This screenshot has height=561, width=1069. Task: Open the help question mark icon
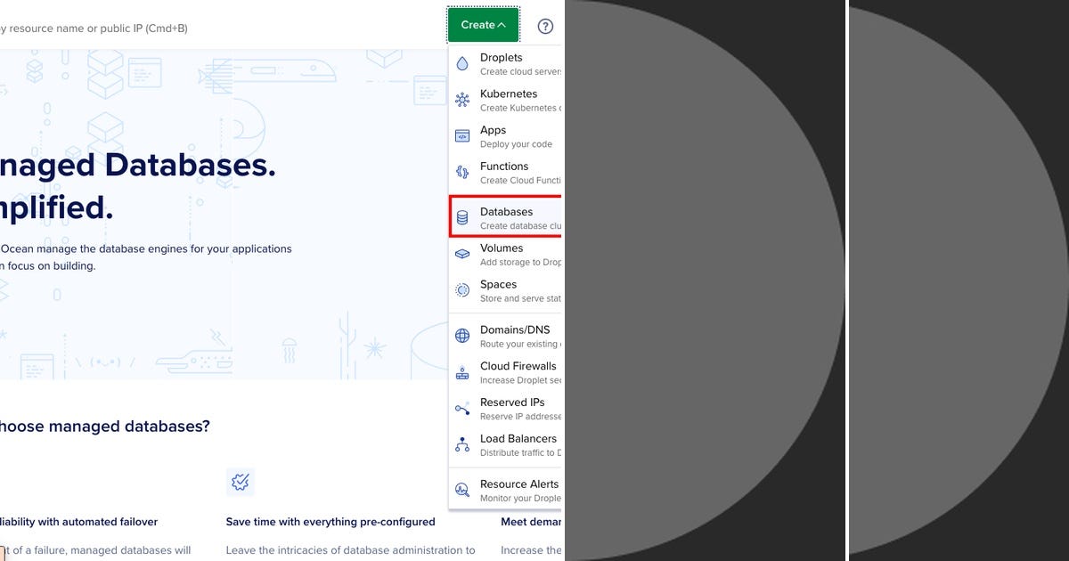coord(545,26)
